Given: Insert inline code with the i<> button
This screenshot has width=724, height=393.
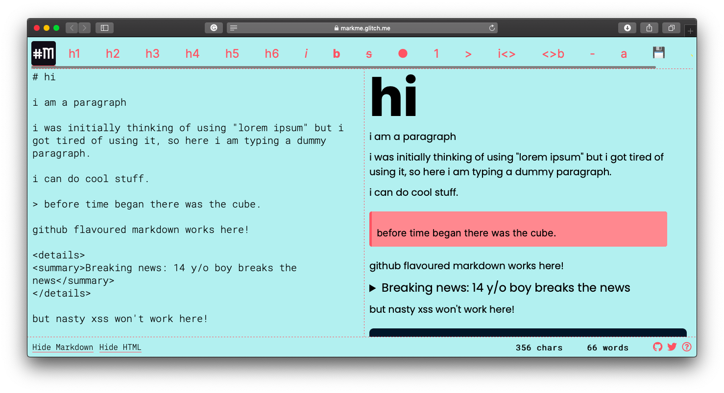Looking at the screenshot, I should [x=507, y=54].
